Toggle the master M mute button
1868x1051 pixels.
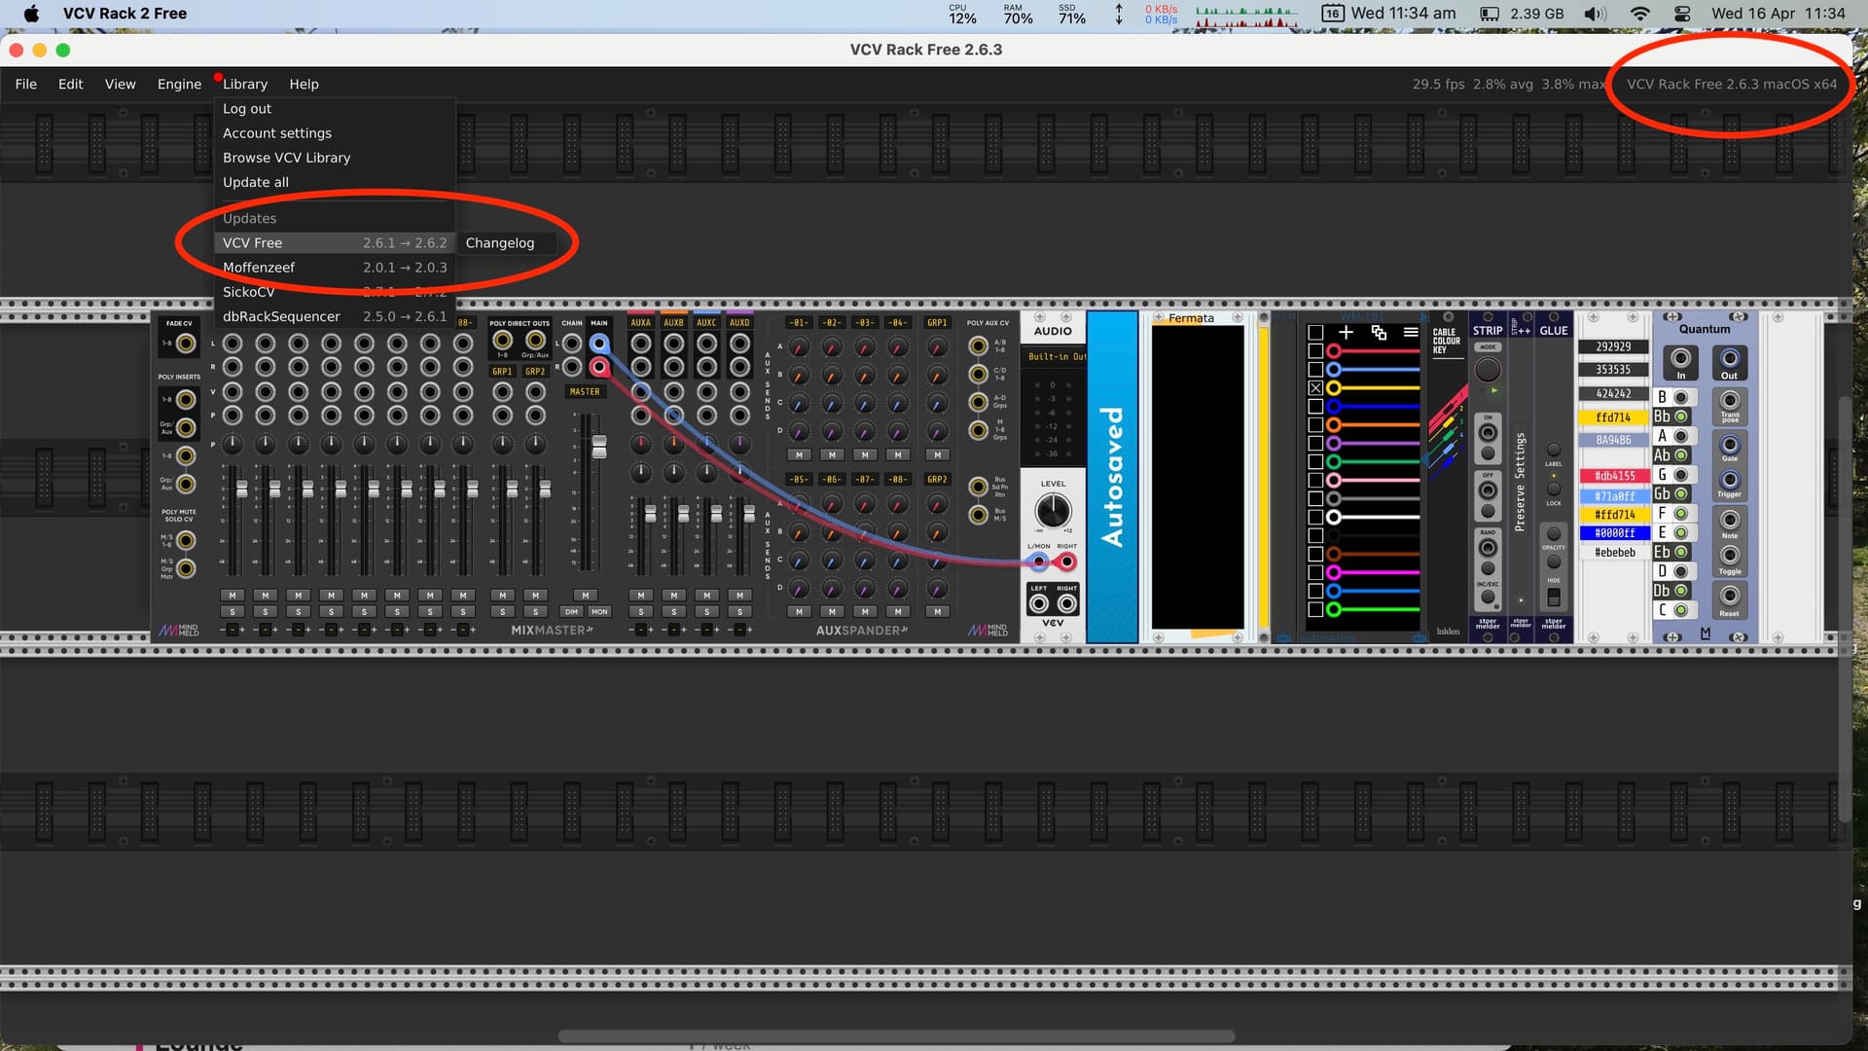pyautogui.click(x=585, y=596)
